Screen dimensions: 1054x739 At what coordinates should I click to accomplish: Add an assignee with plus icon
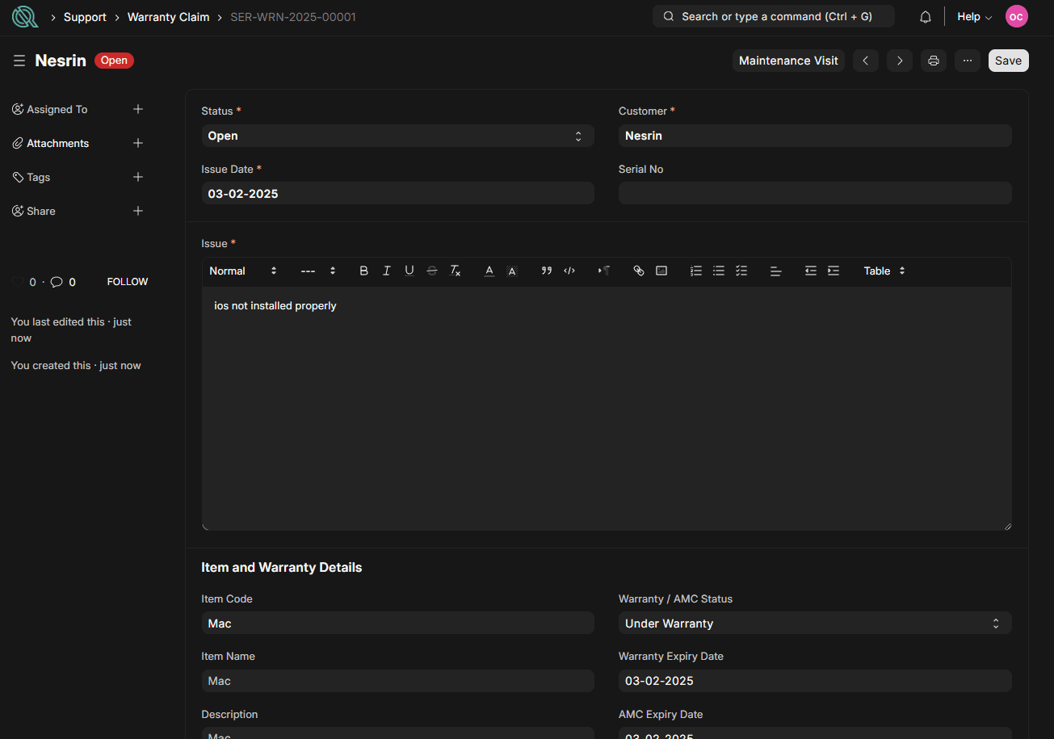point(138,109)
